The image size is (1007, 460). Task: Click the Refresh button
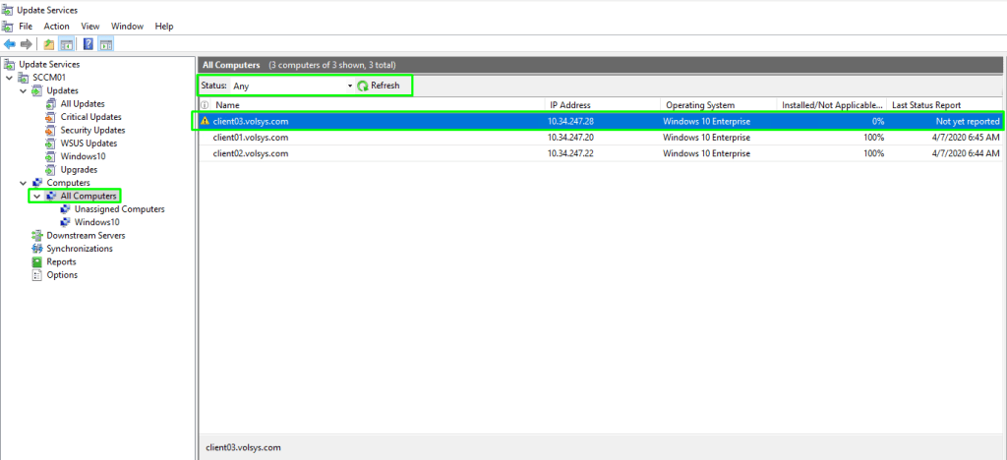click(380, 86)
